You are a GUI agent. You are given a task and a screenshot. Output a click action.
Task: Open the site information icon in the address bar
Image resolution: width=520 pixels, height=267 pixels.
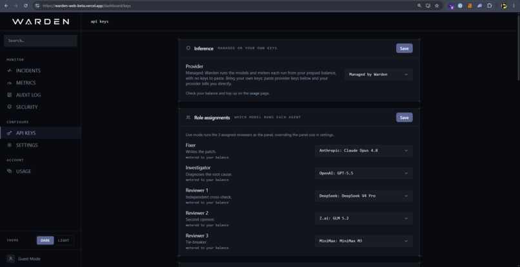pos(37,6)
